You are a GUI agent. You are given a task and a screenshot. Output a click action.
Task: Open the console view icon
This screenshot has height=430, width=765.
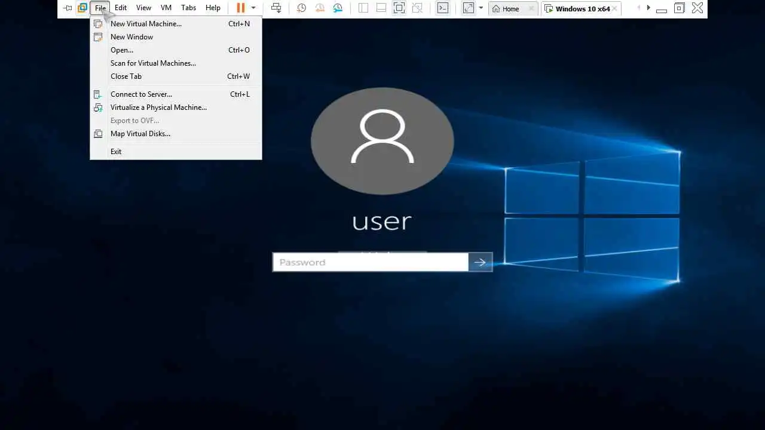(x=443, y=8)
